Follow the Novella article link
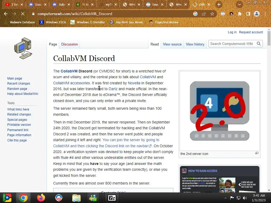The height and width of the screenshot is (203, 271). pos(134,83)
